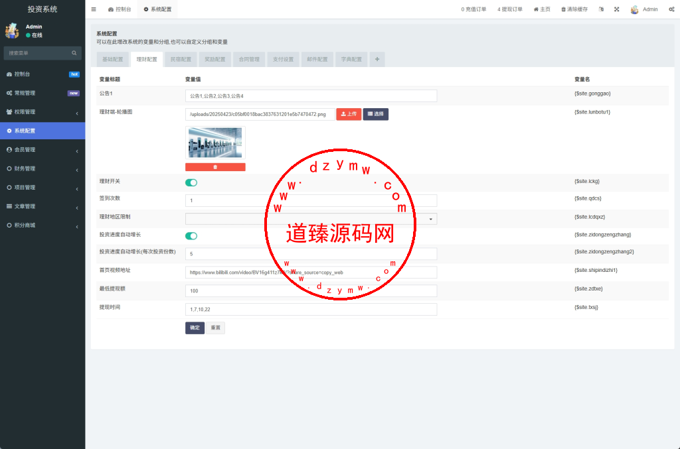
Task: Click variable name {$site.txsj}
Action: (x=586, y=308)
